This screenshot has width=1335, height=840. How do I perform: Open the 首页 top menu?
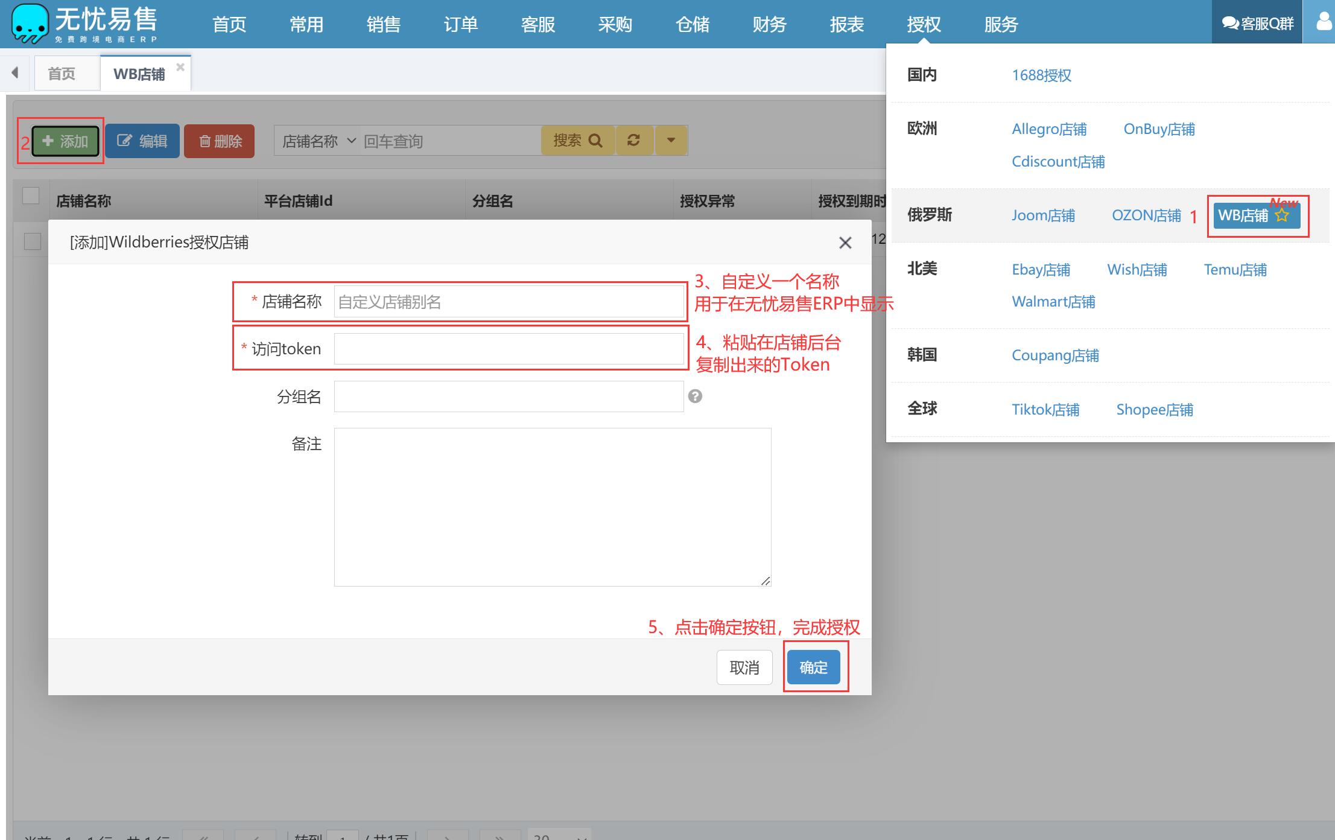(229, 24)
